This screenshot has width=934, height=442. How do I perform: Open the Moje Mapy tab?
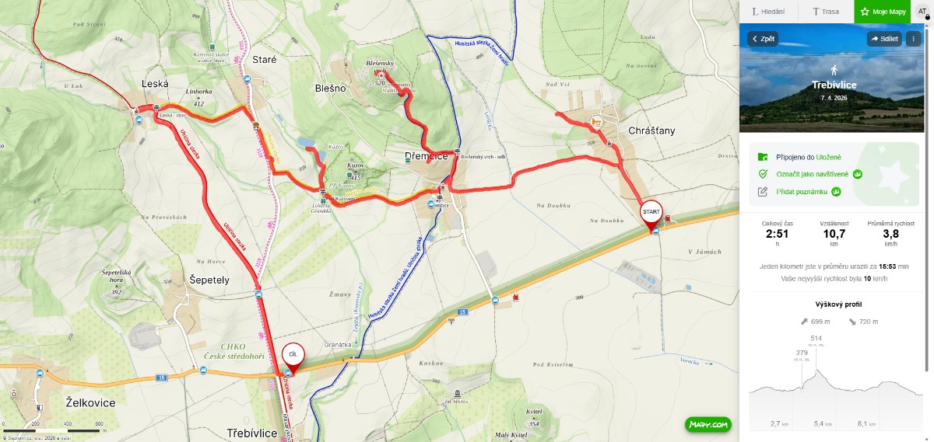[883, 12]
